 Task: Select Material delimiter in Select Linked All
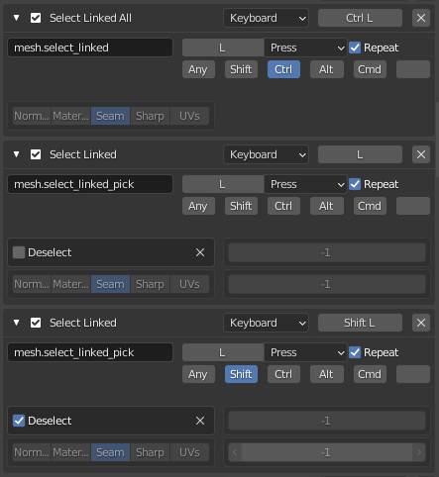tap(70, 116)
